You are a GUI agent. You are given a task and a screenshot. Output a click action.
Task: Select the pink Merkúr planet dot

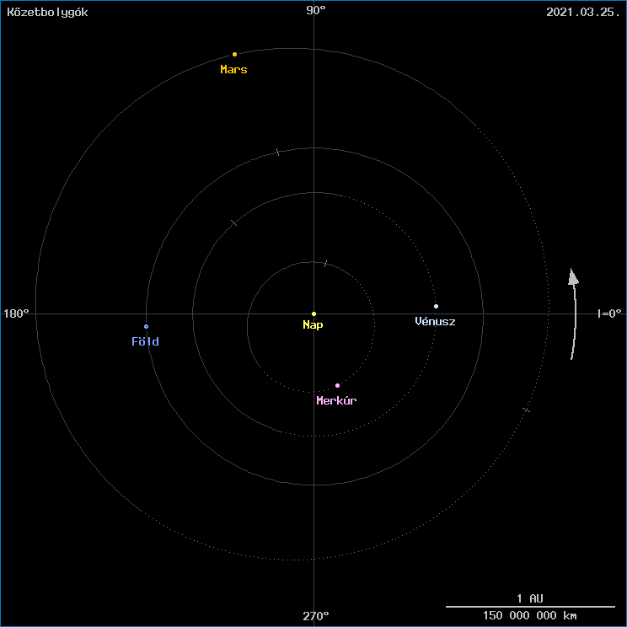tap(337, 385)
